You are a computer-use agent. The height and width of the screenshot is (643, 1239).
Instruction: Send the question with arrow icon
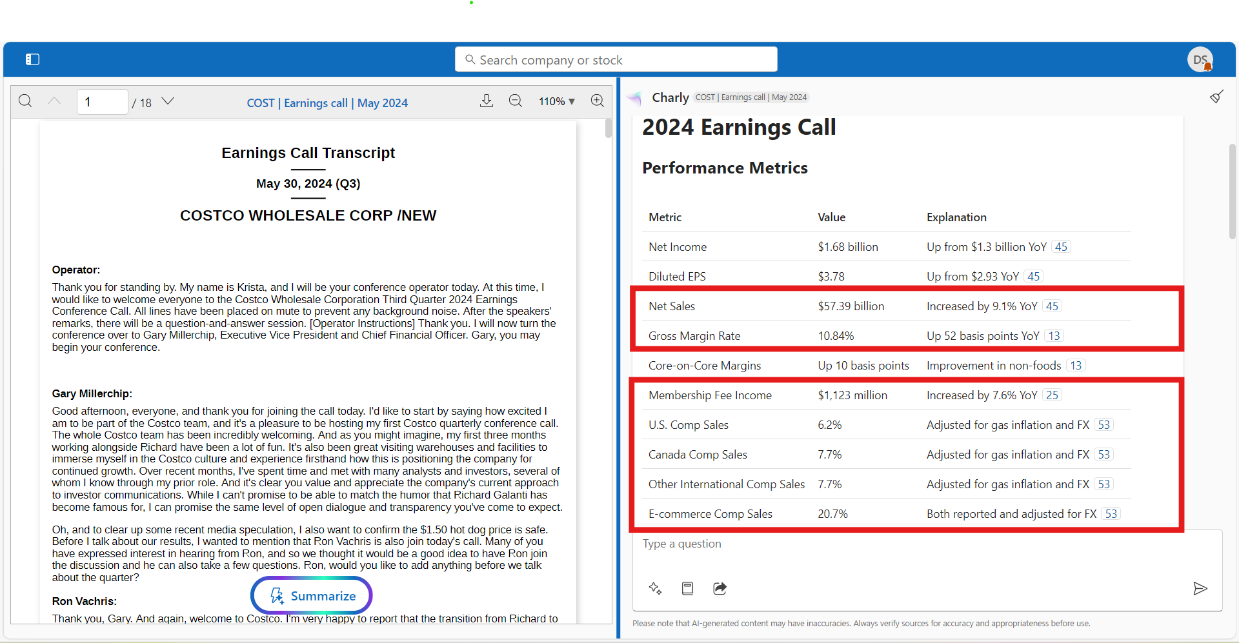[1200, 588]
